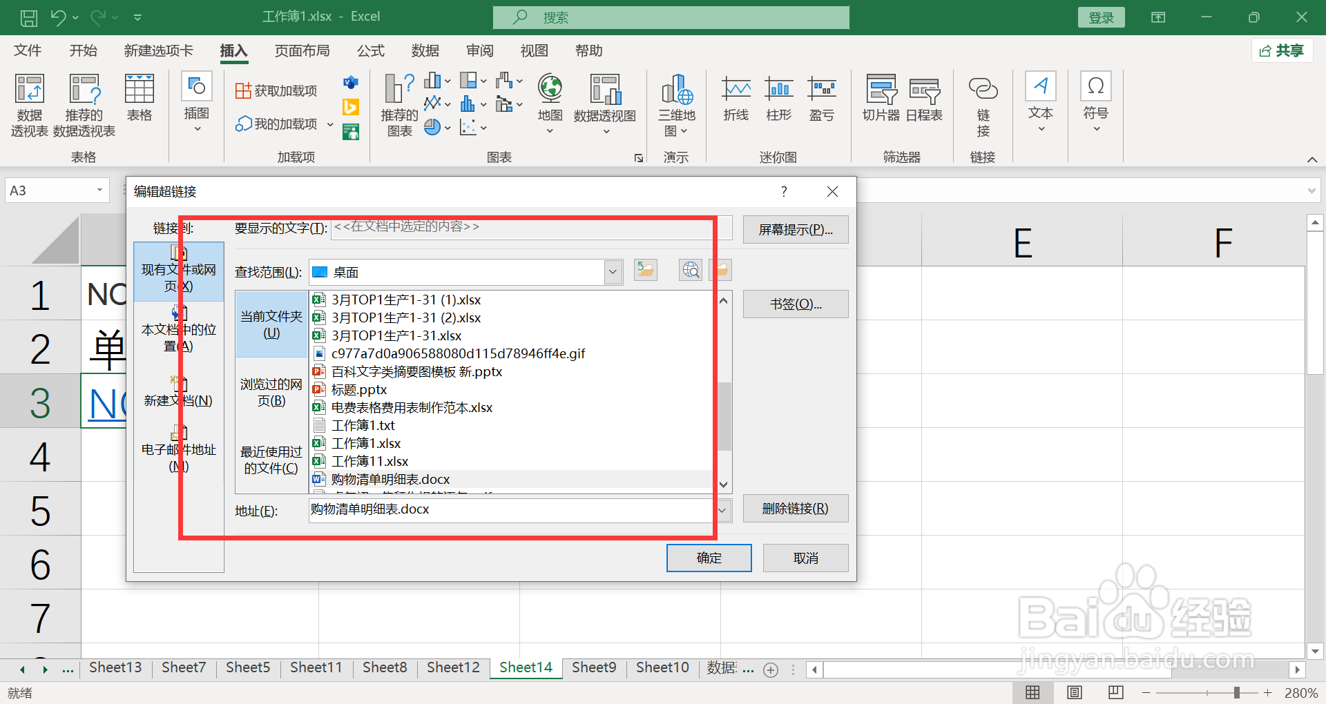Click Remove Link (删除链接) button
Viewport: 1326px width, 704px height.
796,509
